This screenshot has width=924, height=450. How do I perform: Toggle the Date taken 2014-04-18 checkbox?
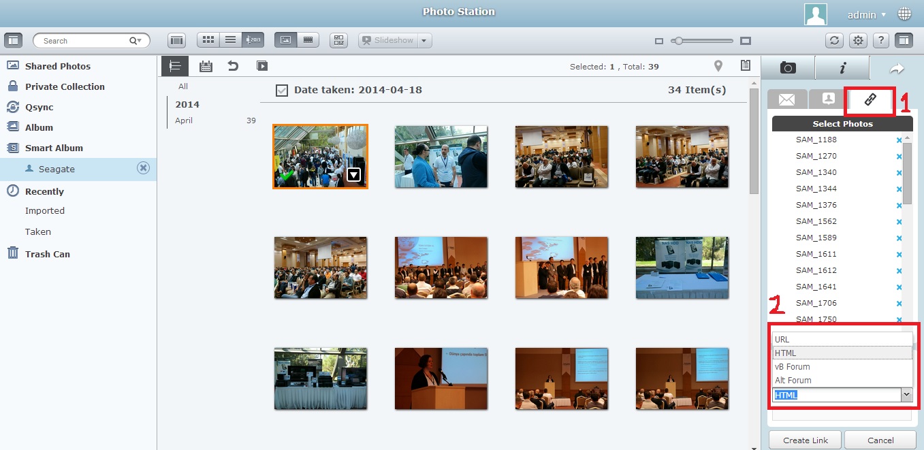point(281,90)
